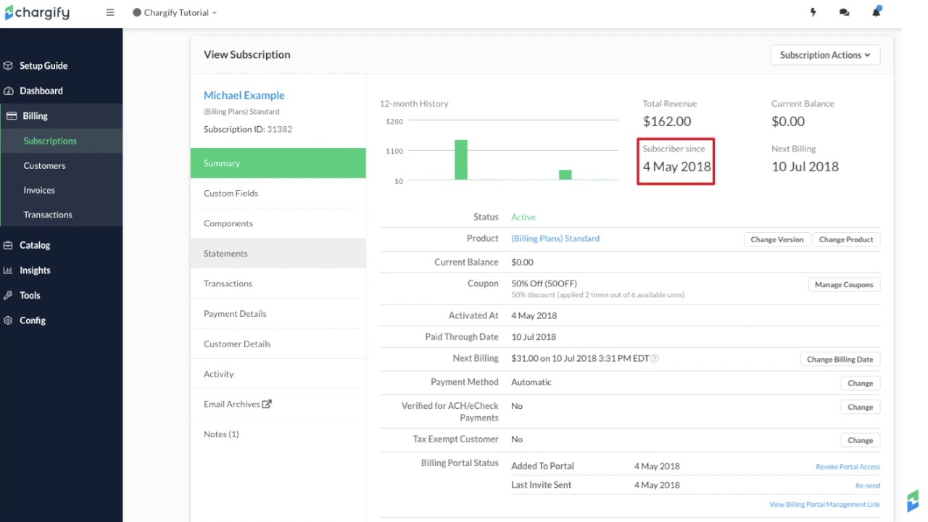
Task: Open the Activity tab
Action: tap(278, 374)
